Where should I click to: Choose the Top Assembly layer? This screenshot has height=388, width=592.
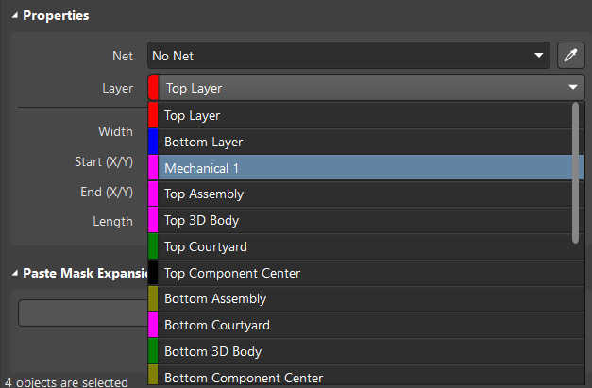pyautogui.click(x=365, y=194)
